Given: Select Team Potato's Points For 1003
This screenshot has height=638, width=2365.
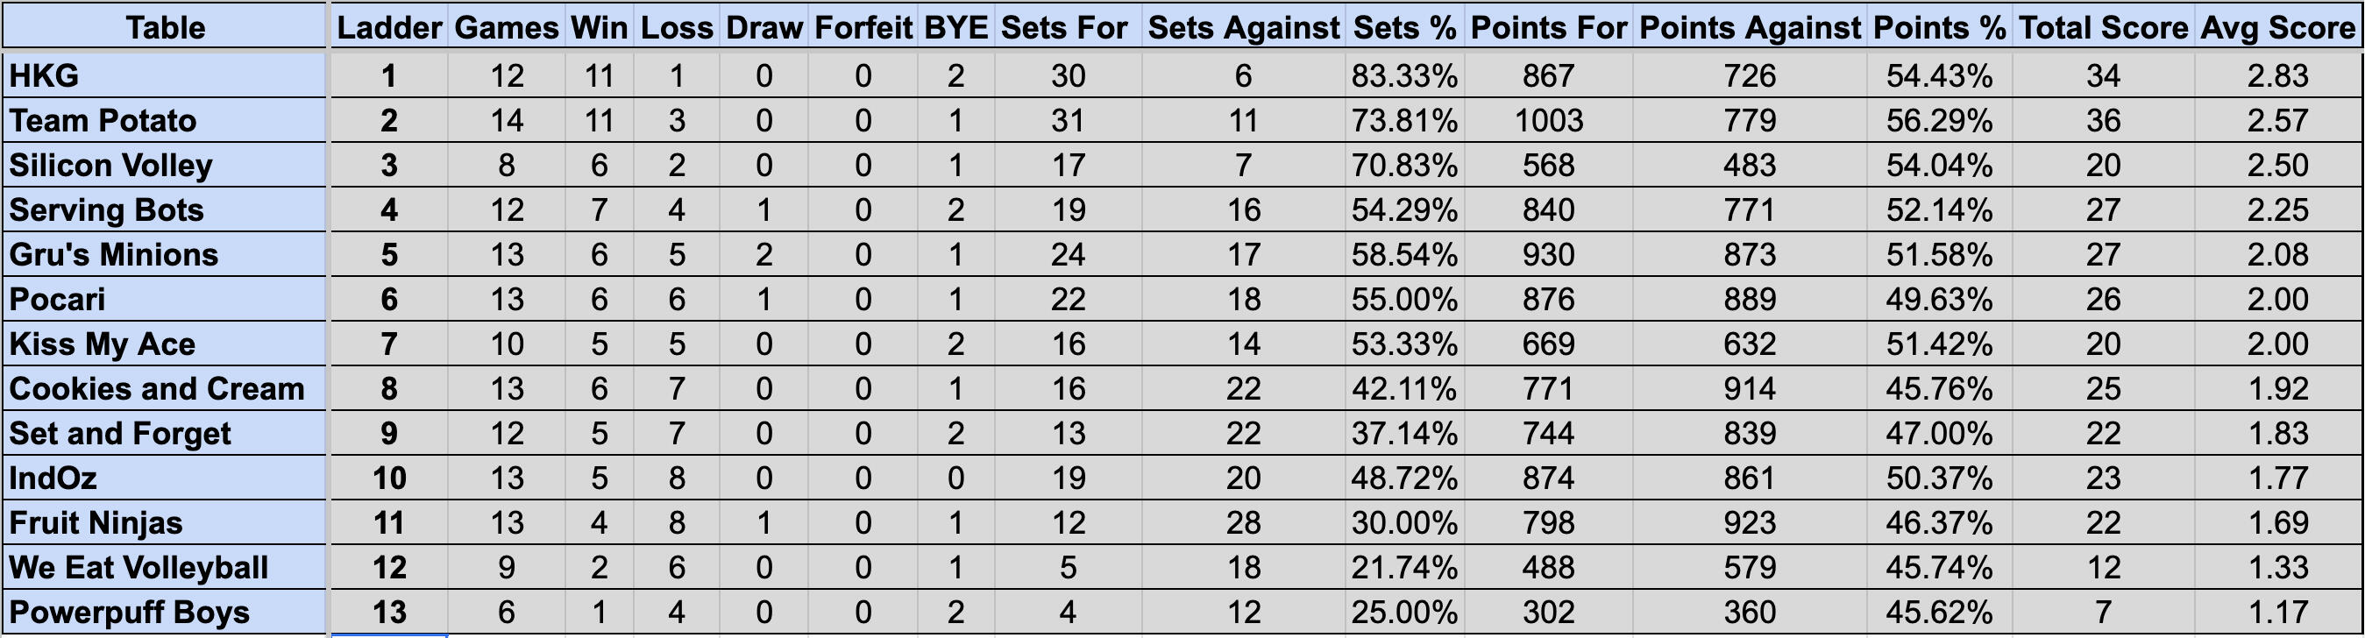Looking at the screenshot, I should click(x=1548, y=120).
